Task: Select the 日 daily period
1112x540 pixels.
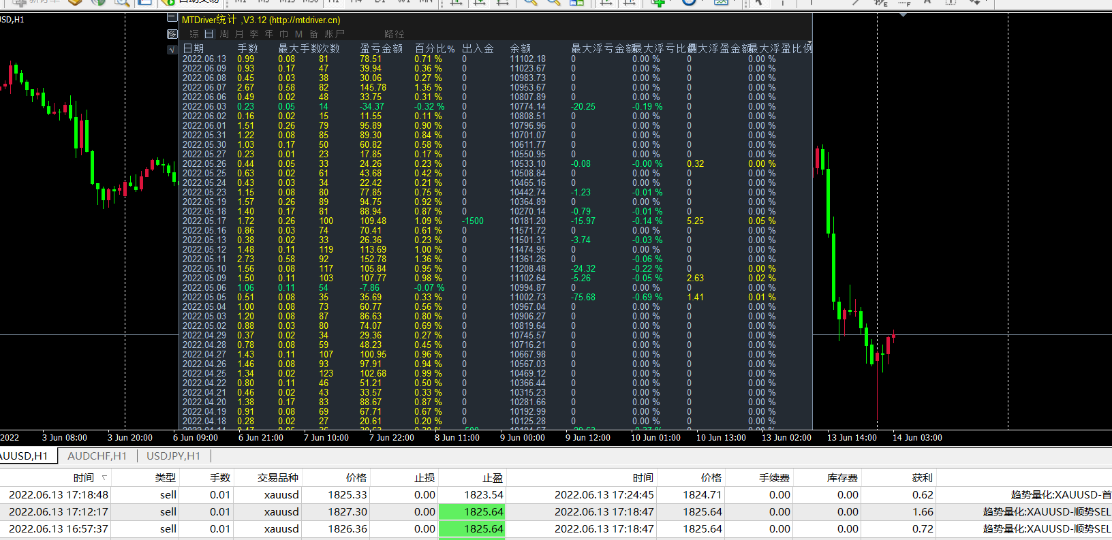Action: tap(208, 34)
